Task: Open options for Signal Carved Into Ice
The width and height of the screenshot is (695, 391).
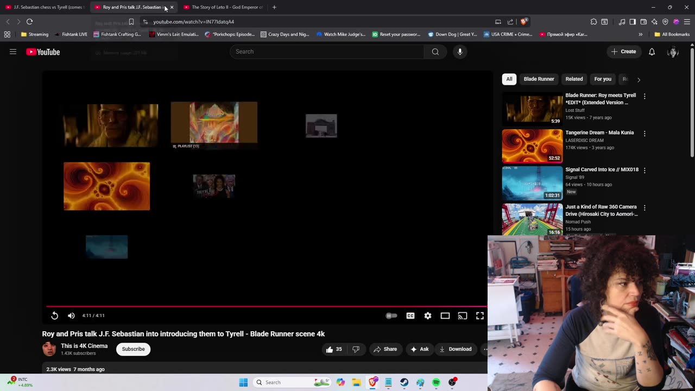Action: coord(645,171)
